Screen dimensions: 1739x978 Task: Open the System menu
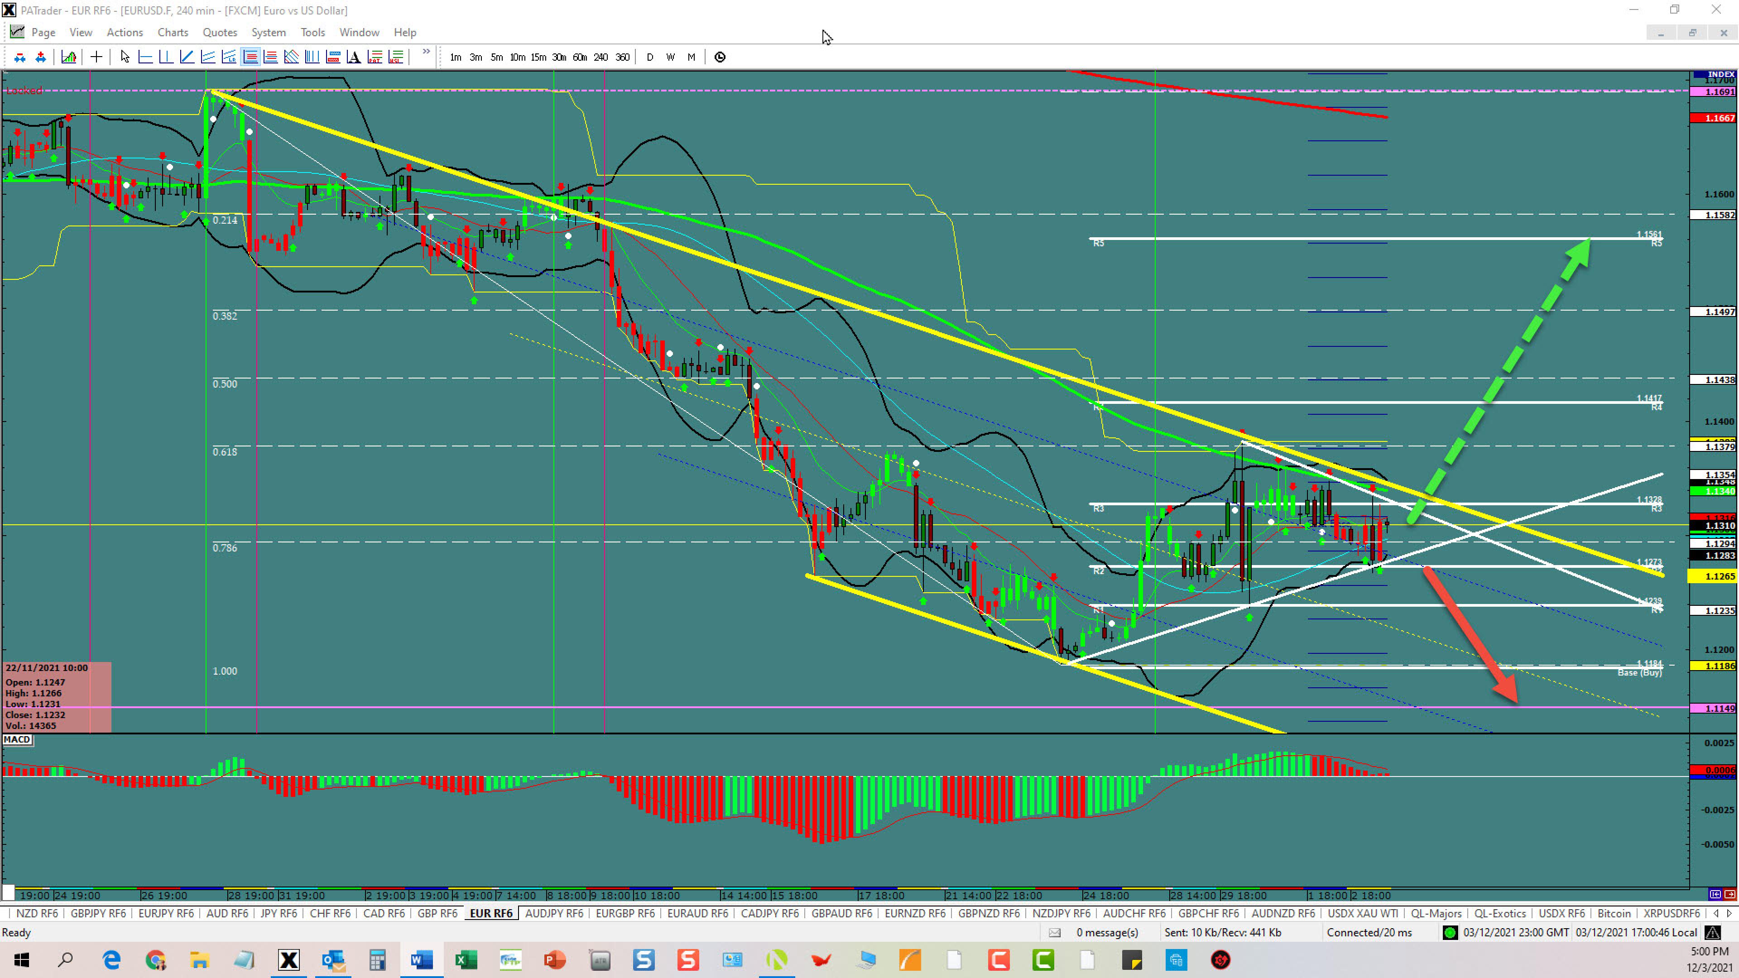click(x=269, y=33)
